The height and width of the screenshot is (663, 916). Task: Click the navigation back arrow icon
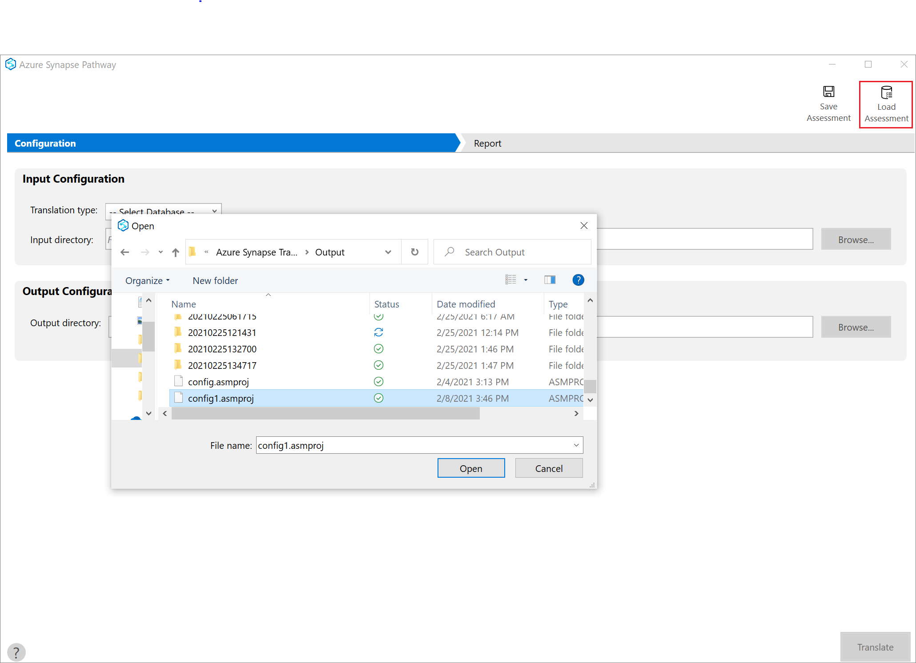click(x=125, y=252)
